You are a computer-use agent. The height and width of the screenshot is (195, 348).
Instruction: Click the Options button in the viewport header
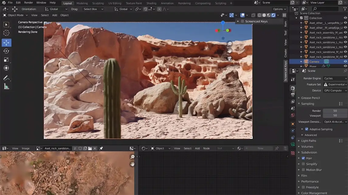point(279,9)
